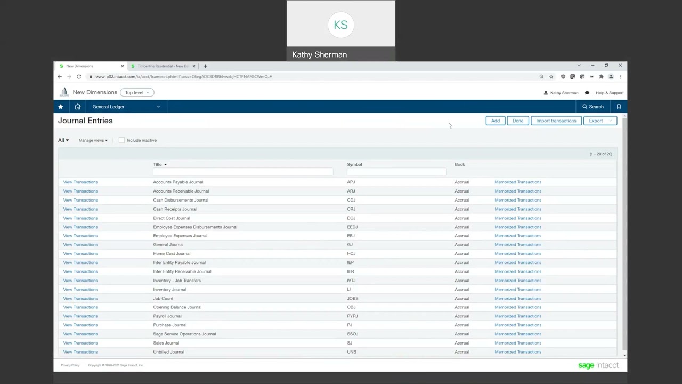Open the chat bubble icon near Help & Support
The image size is (682, 384).
[x=587, y=93]
